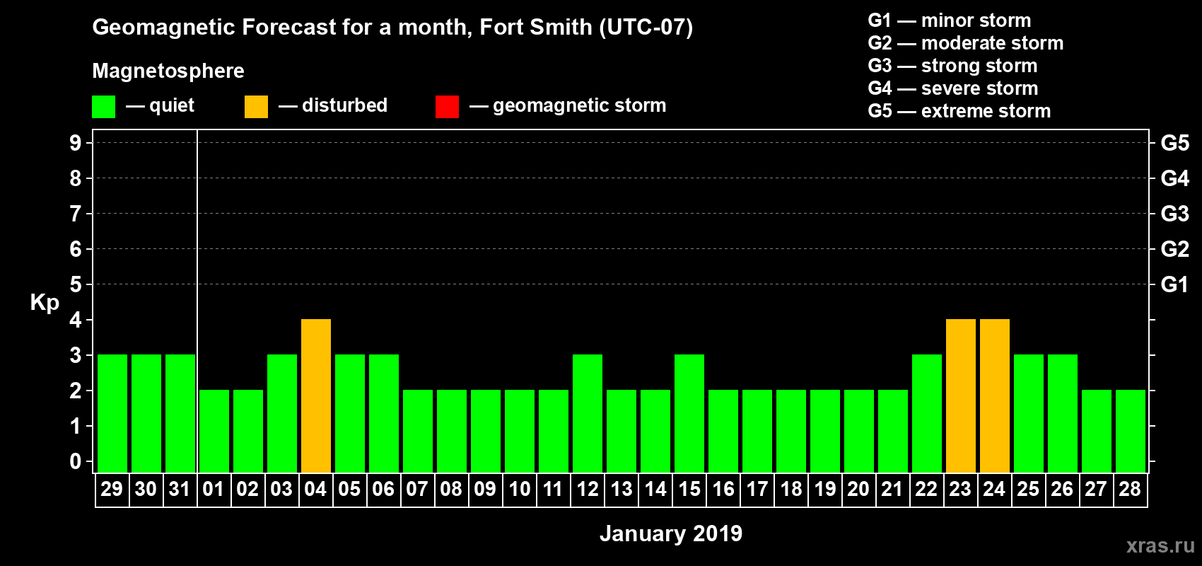Select the orange bar for January 23
1202x566 pixels.
[961, 396]
